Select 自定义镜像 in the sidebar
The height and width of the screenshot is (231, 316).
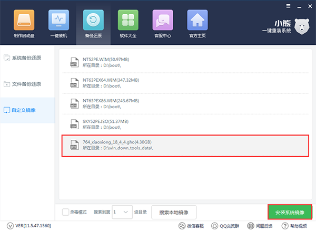coord(27,110)
